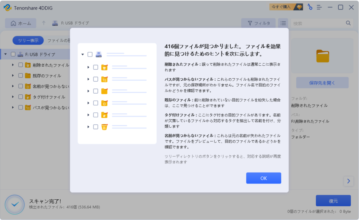359x220 pixels.
Task: Click the drive icon in dialog illustration
Action: (99, 54)
